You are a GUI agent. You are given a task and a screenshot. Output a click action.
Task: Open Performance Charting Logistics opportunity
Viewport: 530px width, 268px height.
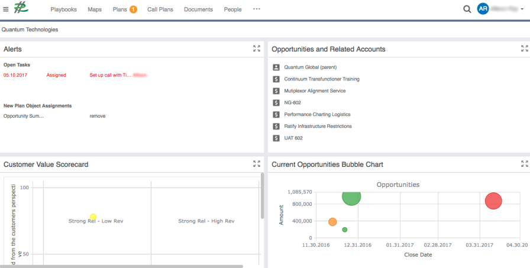317,114
